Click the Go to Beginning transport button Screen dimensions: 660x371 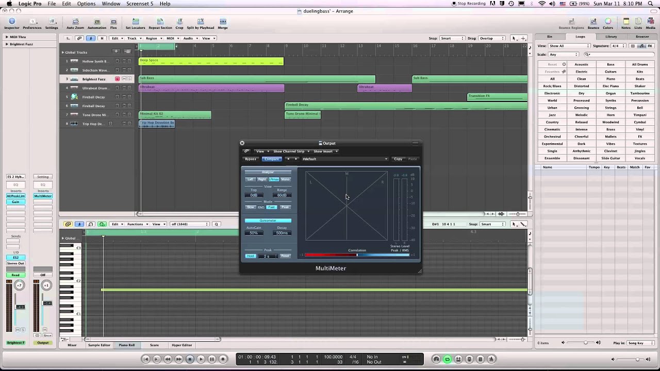point(146,359)
